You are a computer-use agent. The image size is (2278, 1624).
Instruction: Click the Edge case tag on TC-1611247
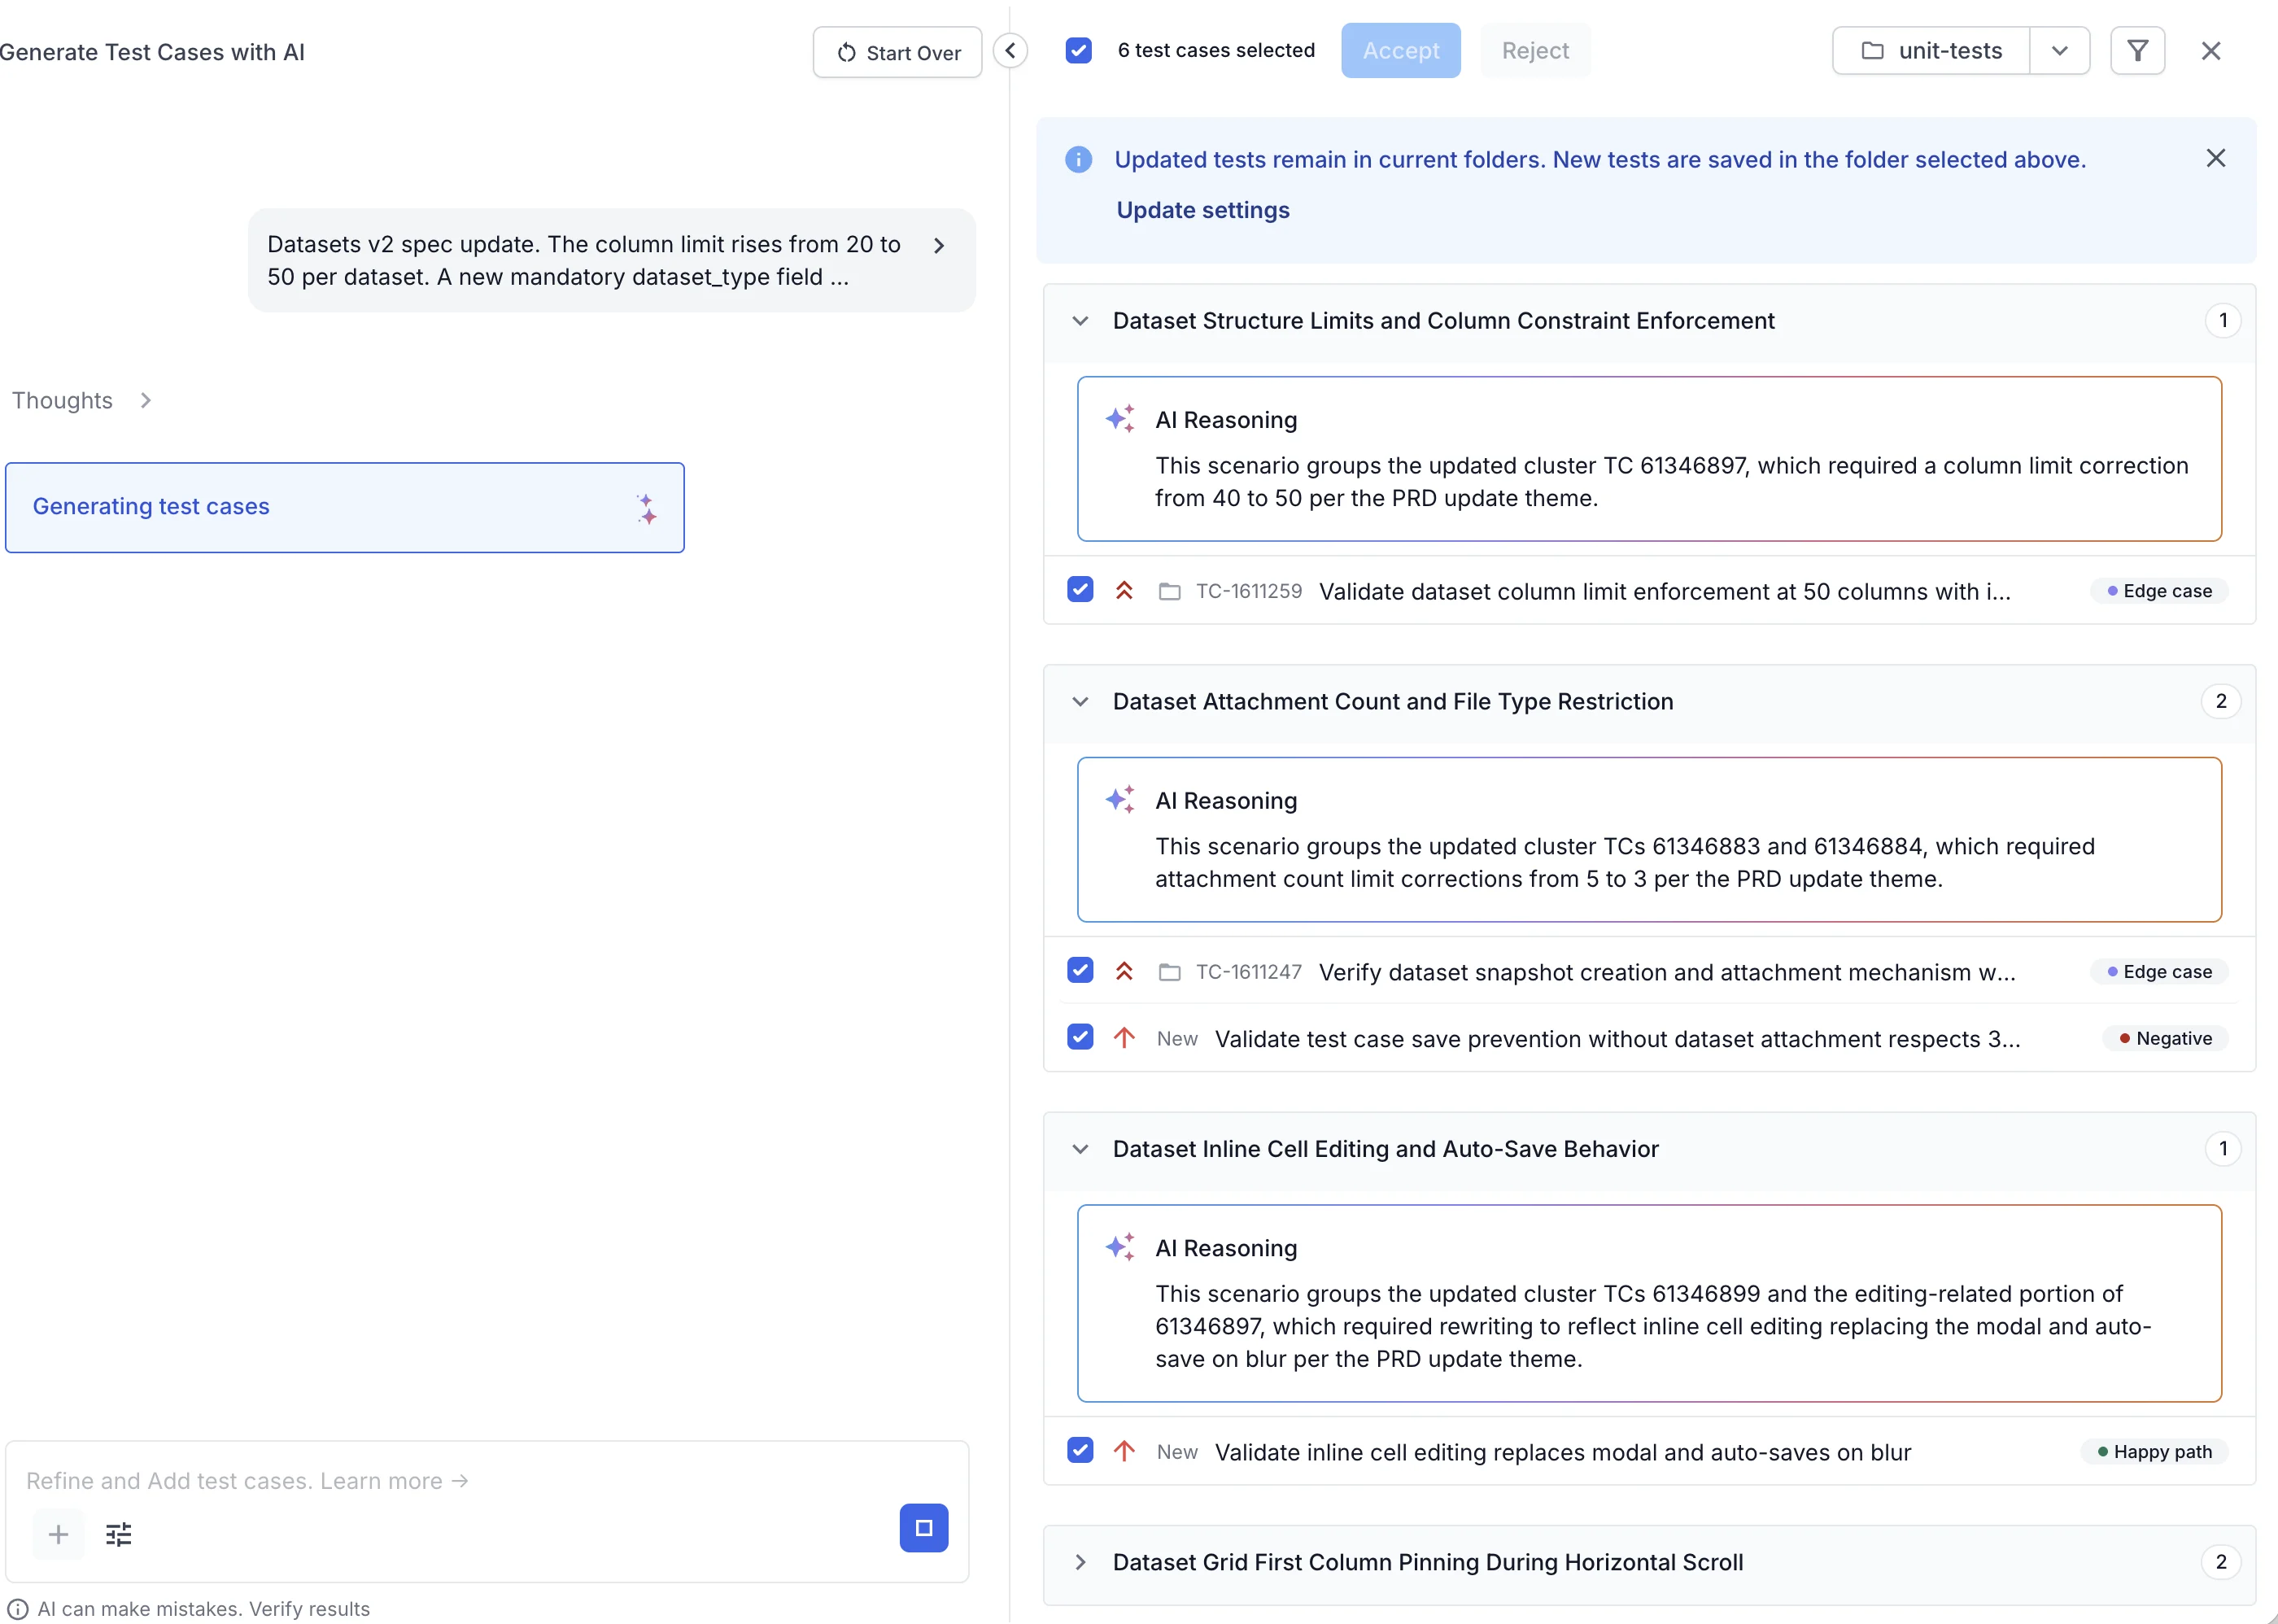coord(2159,972)
